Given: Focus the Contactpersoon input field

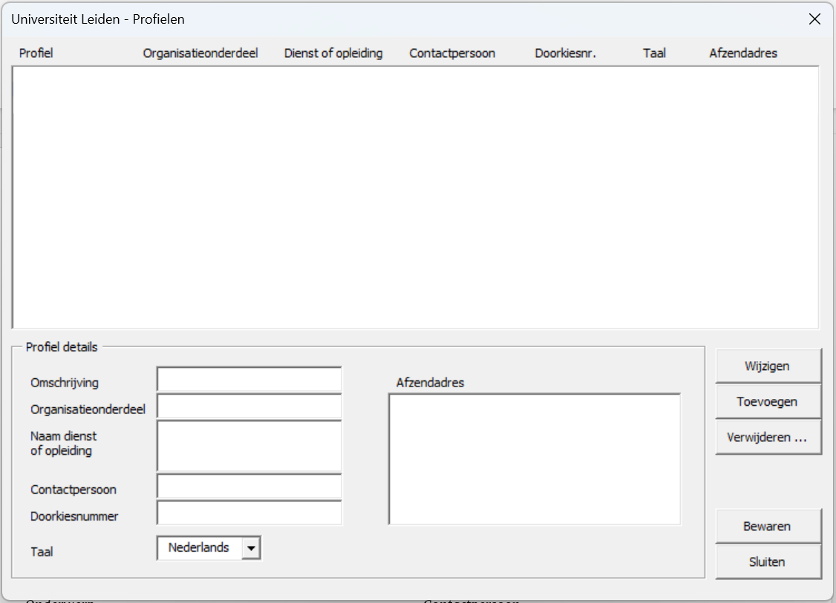Looking at the screenshot, I should tap(249, 487).
